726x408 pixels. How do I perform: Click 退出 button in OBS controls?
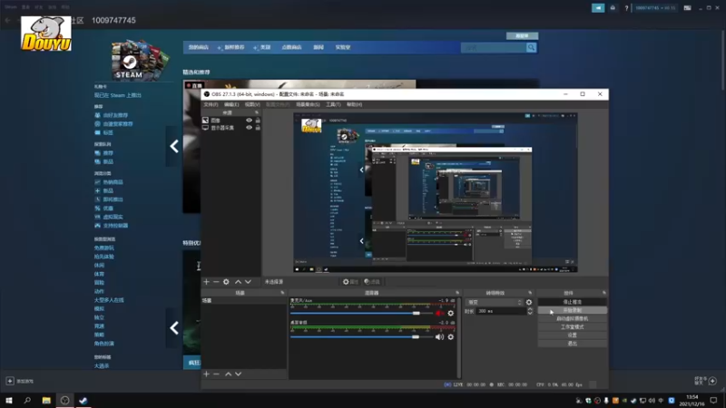[x=573, y=344]
